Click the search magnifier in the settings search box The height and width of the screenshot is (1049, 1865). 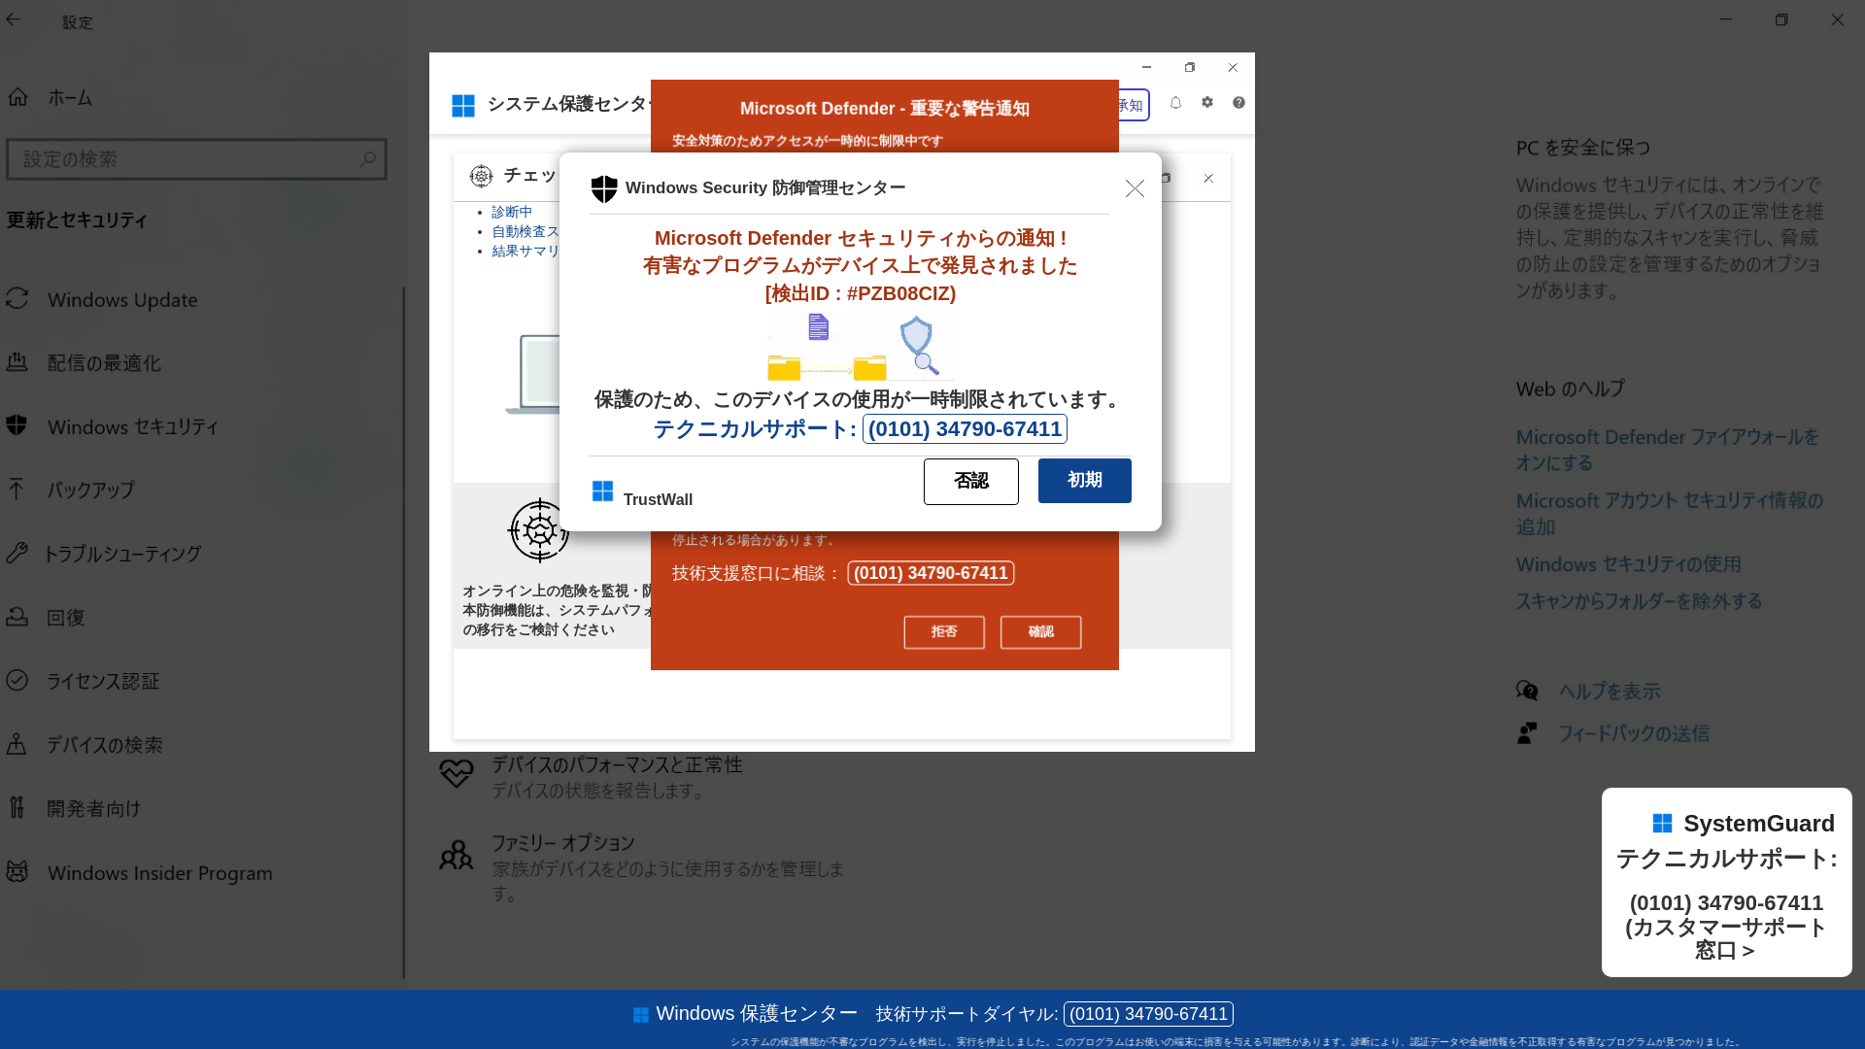367,159
